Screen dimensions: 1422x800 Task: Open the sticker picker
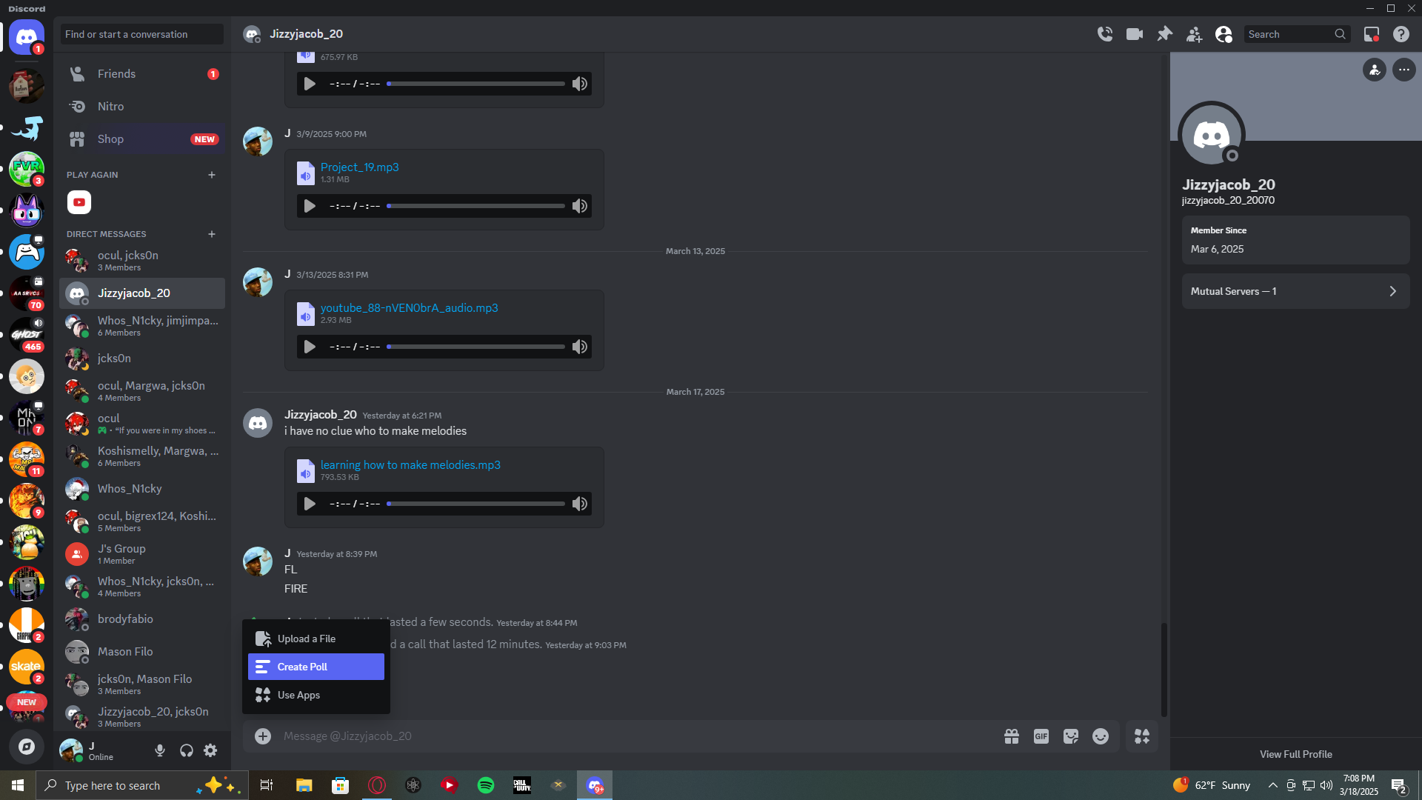1071,736
